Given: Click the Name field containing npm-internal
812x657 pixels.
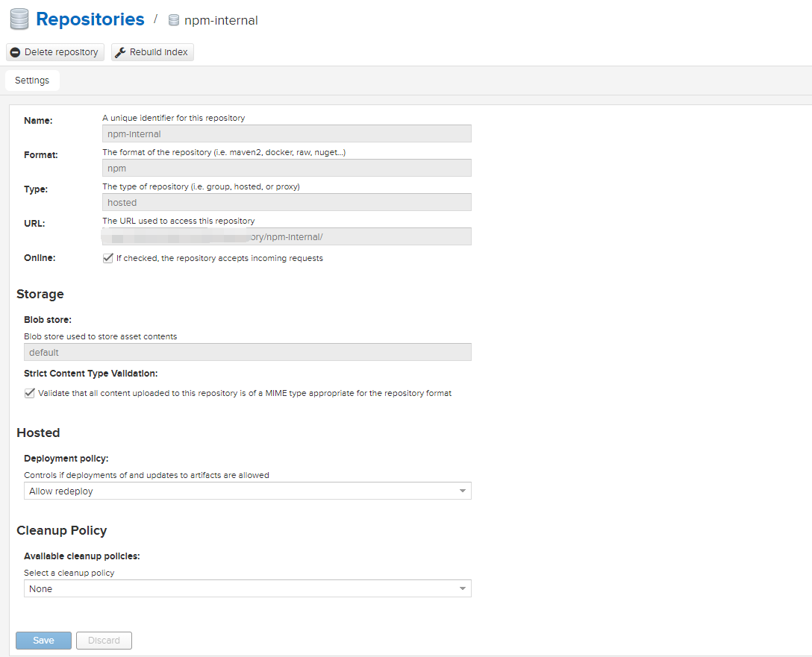Looking at the screenshot, I should pyautogui.click(x=287, y=134).
